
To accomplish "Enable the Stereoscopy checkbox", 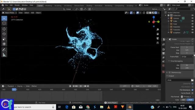I will click(x=170, y=72).
